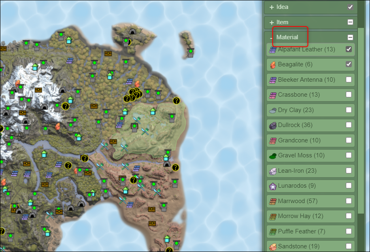The height and width of the screenshot is (252, 370).
Task: Click the Lean-Iron ore icon
Action: [x=273, y=171]
